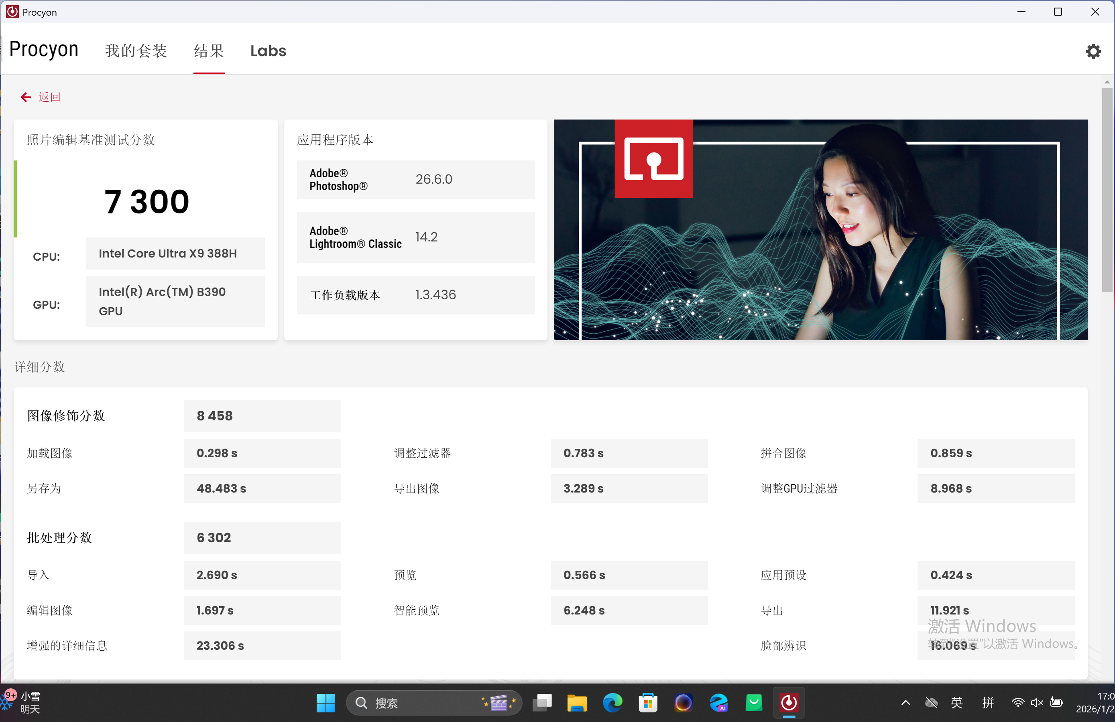Expand the hidden system tray icons chevron
Image resolution: width=1115 pixels, height=722 pixels.
(905, 702)
